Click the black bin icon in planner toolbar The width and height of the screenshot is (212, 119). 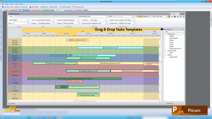pyautogui.click(x=175, y=17)
